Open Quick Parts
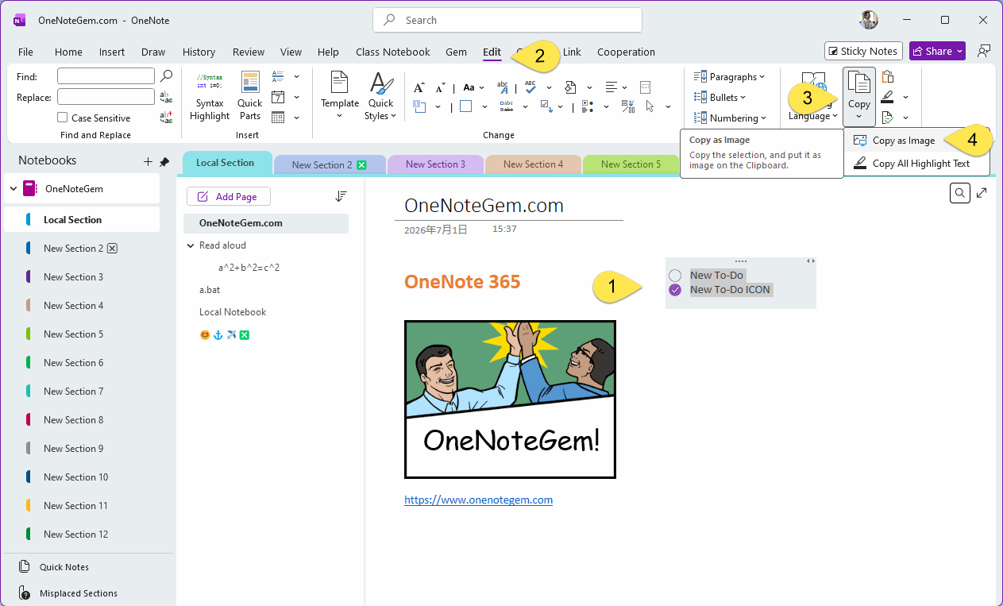Viewport: 1003px width, 606px height. click(250, 96)
